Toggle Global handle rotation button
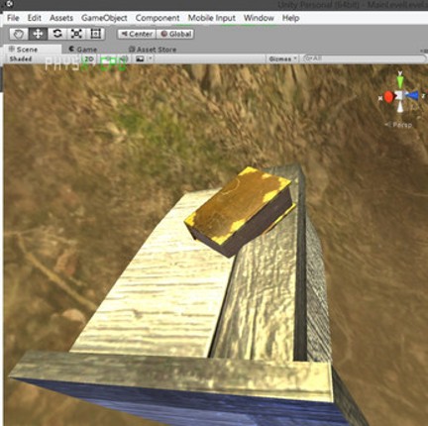This screenshot has height=426, width=428. [174, 34]
